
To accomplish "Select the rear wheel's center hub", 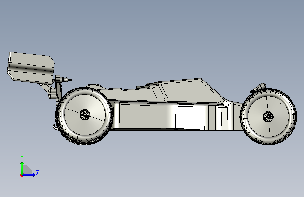I will pos(85,114).
